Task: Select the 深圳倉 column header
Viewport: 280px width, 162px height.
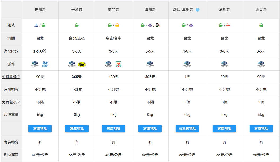Action: click(x=224, y=9)
